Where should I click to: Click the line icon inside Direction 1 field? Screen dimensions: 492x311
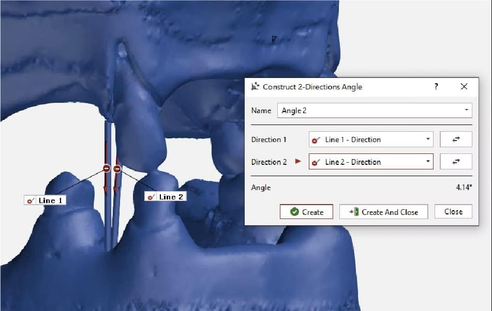(x=316, y=140)
